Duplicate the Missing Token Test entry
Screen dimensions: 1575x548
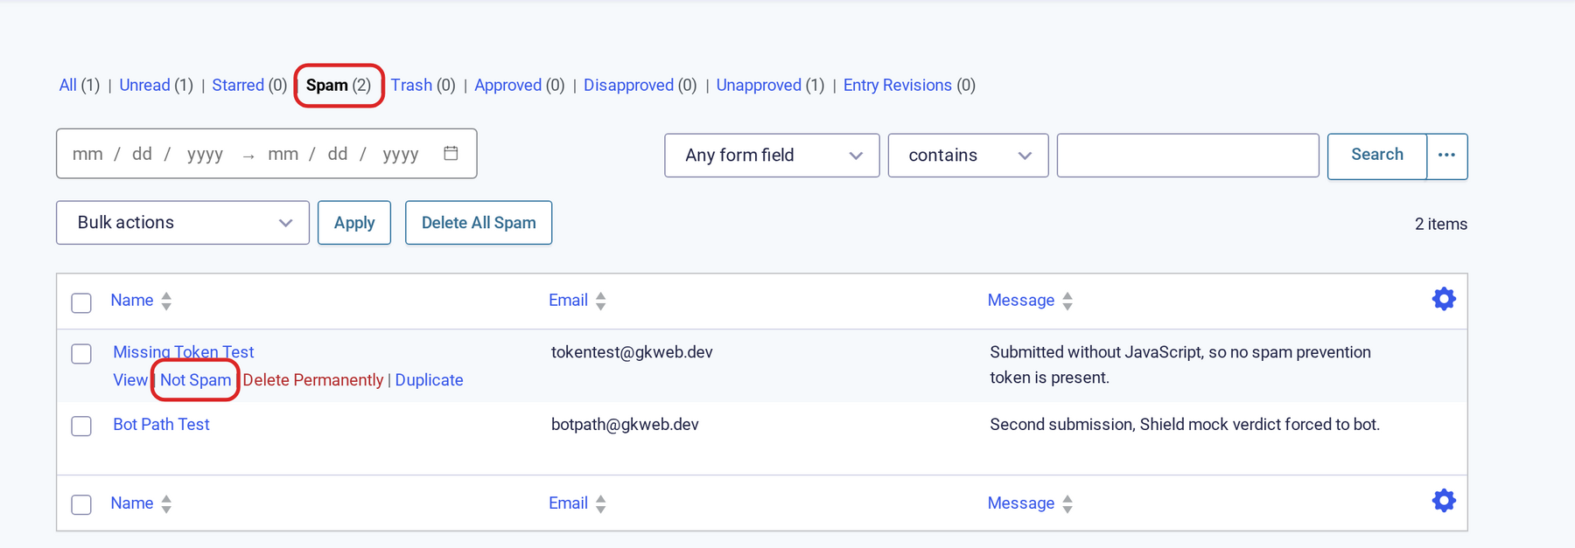429,380
